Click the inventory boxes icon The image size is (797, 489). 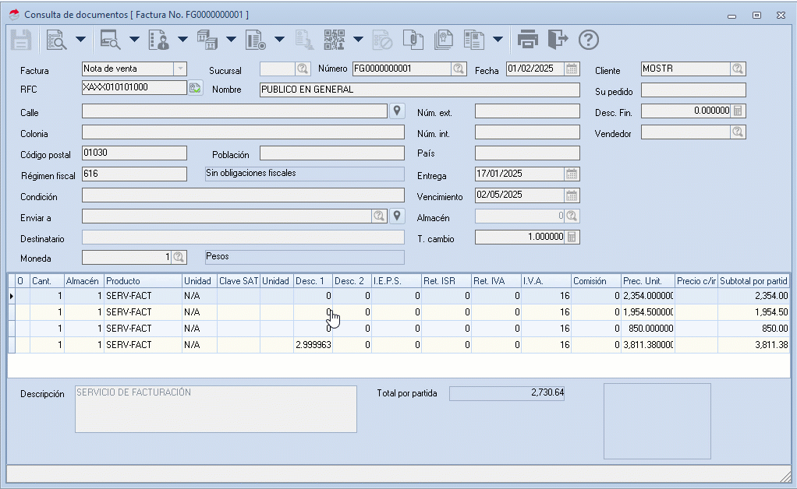click(207, 40)
